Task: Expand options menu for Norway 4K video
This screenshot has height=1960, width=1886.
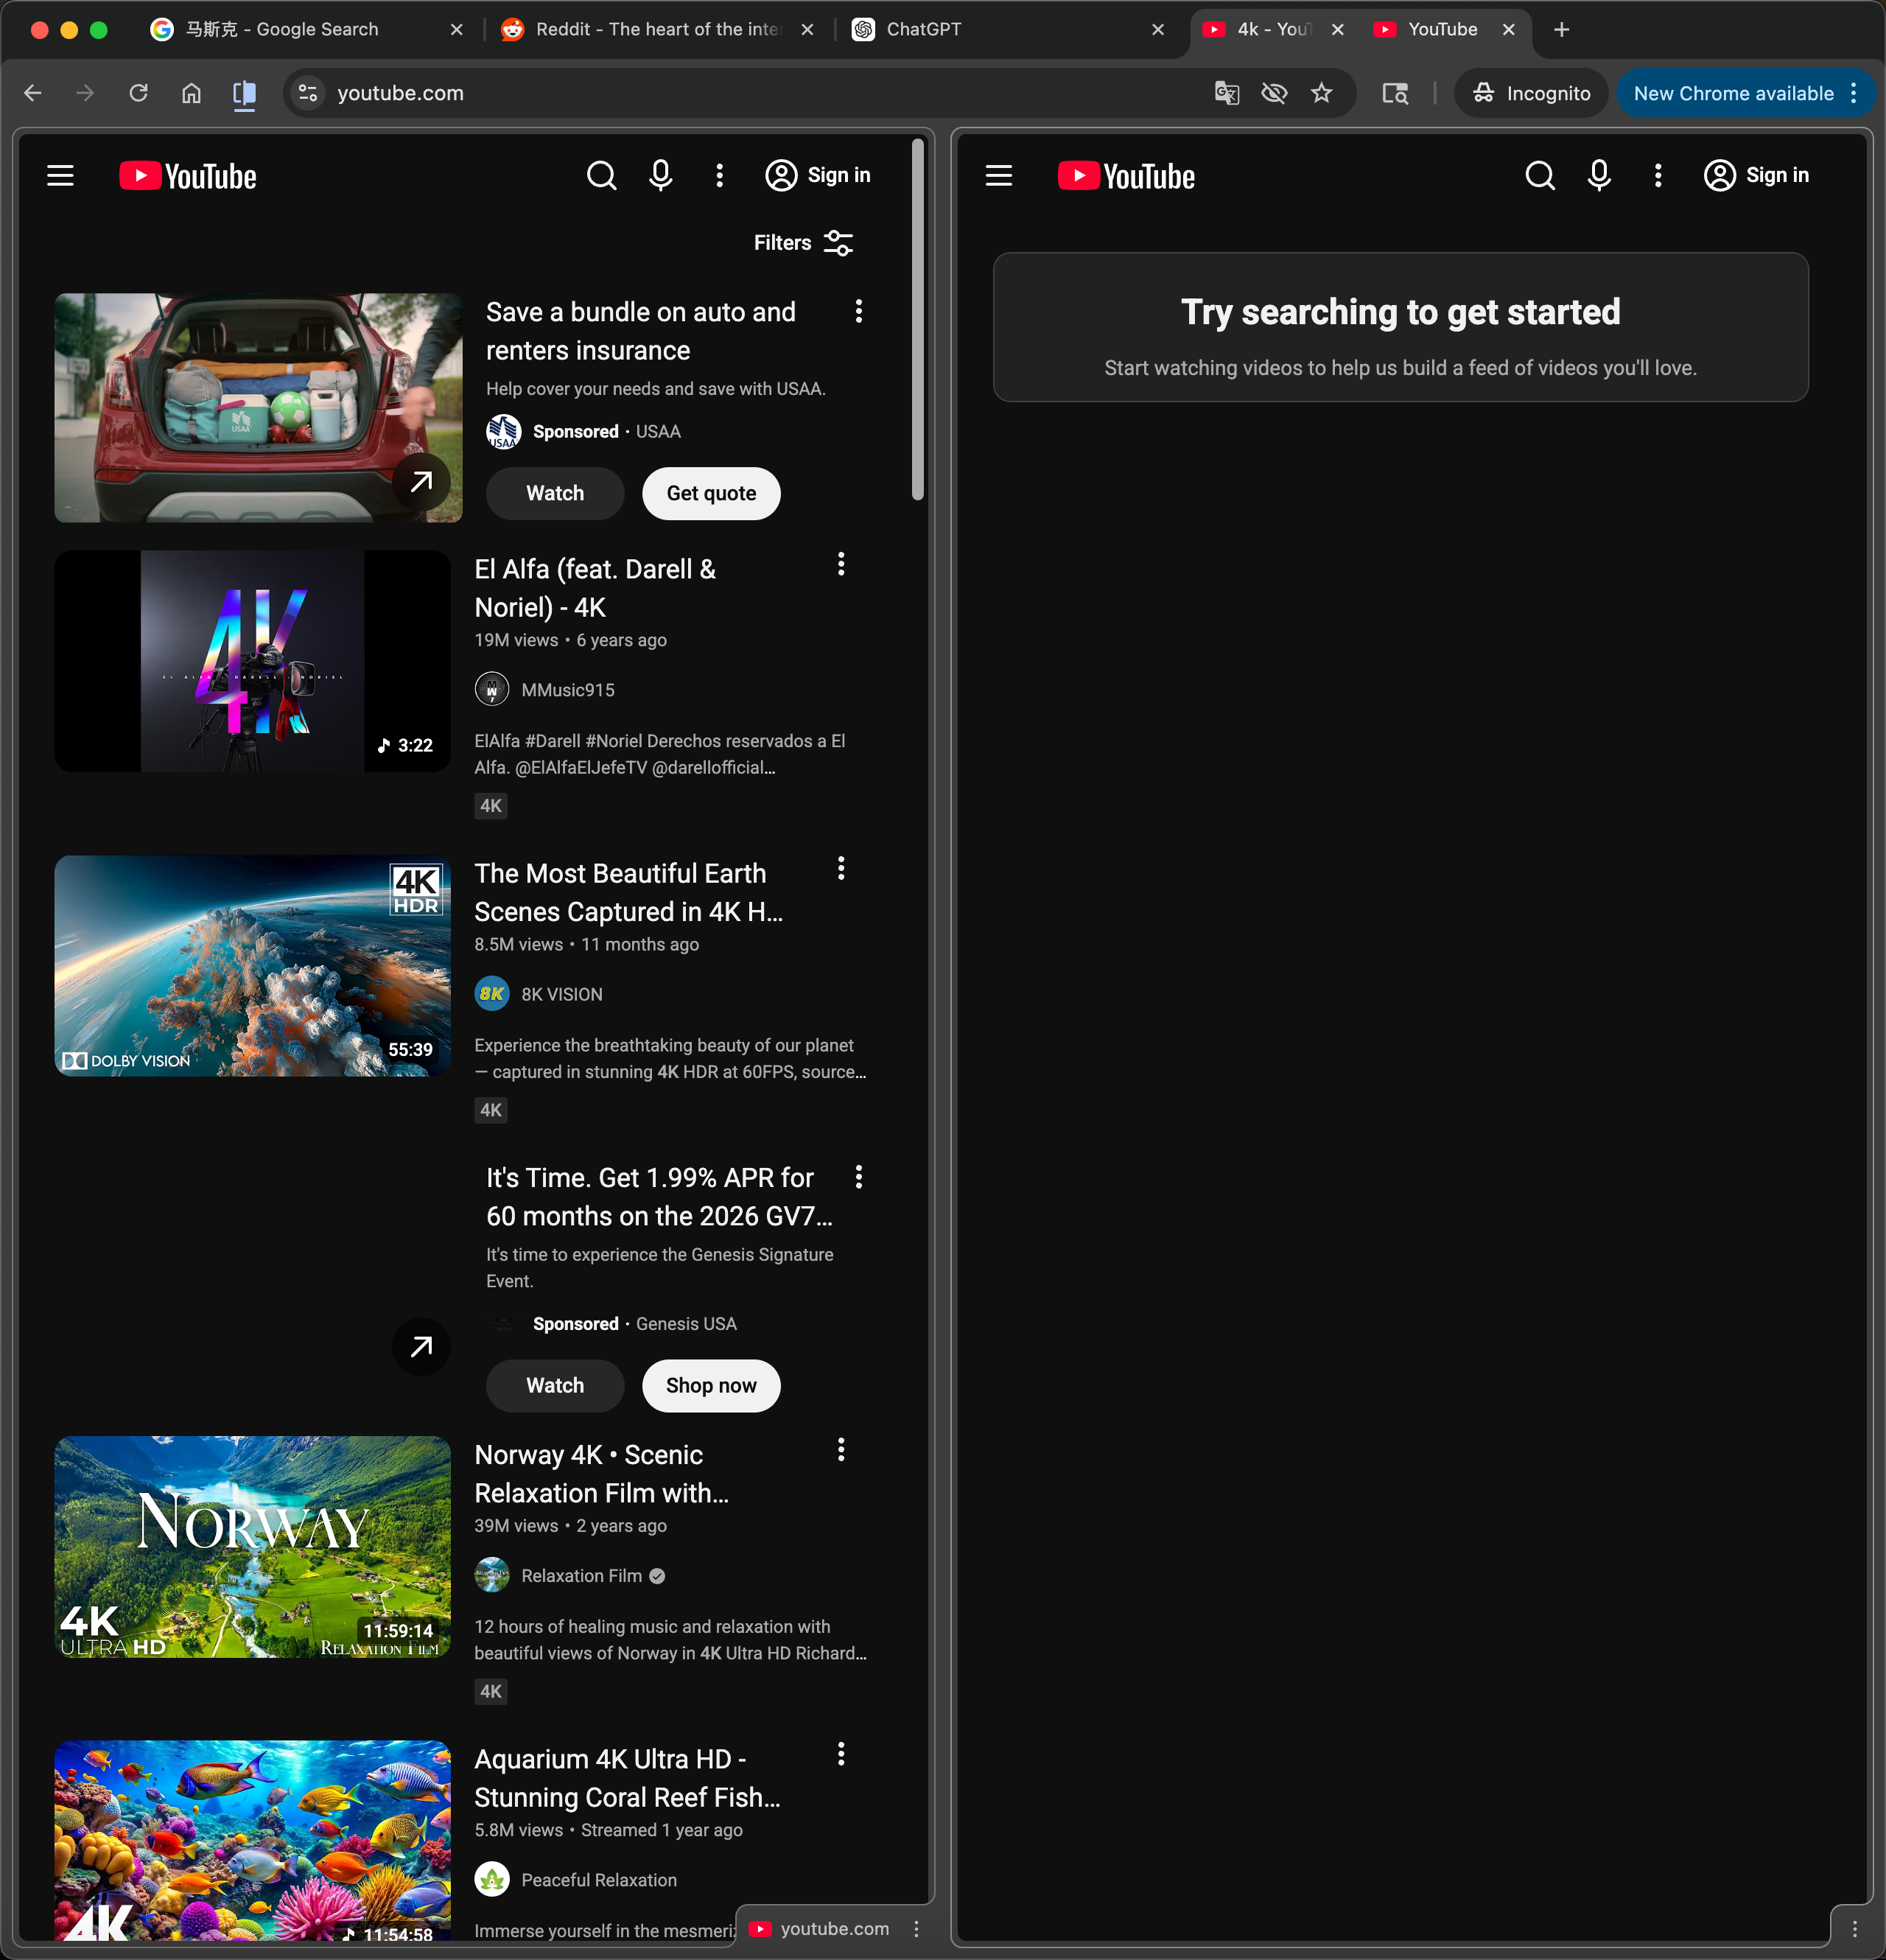Action: coord(841,1450)
